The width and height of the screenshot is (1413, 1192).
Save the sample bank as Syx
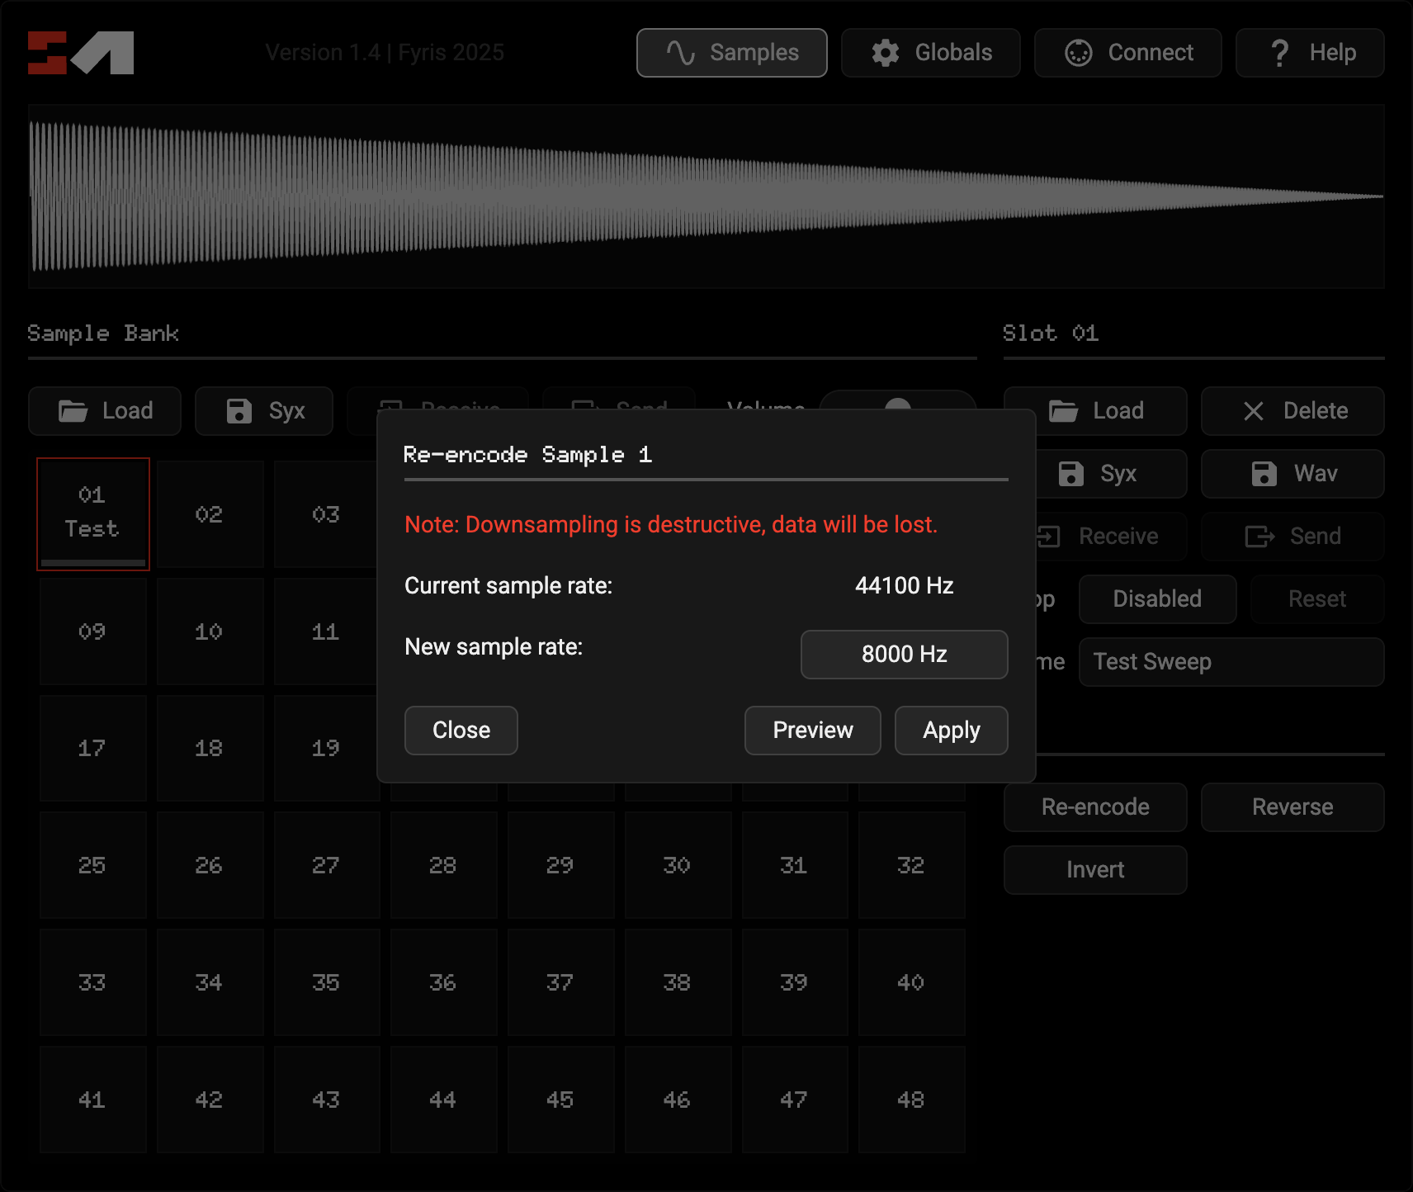point(264,411)
